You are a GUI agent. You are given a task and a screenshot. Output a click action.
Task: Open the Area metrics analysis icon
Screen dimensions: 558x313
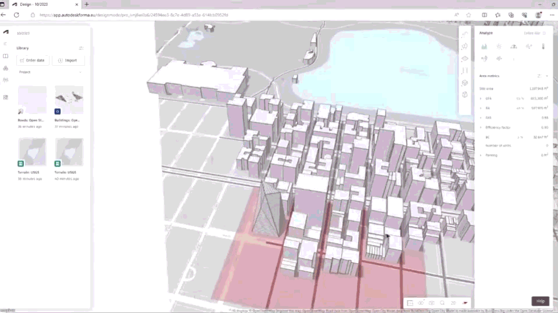point(485,47)
